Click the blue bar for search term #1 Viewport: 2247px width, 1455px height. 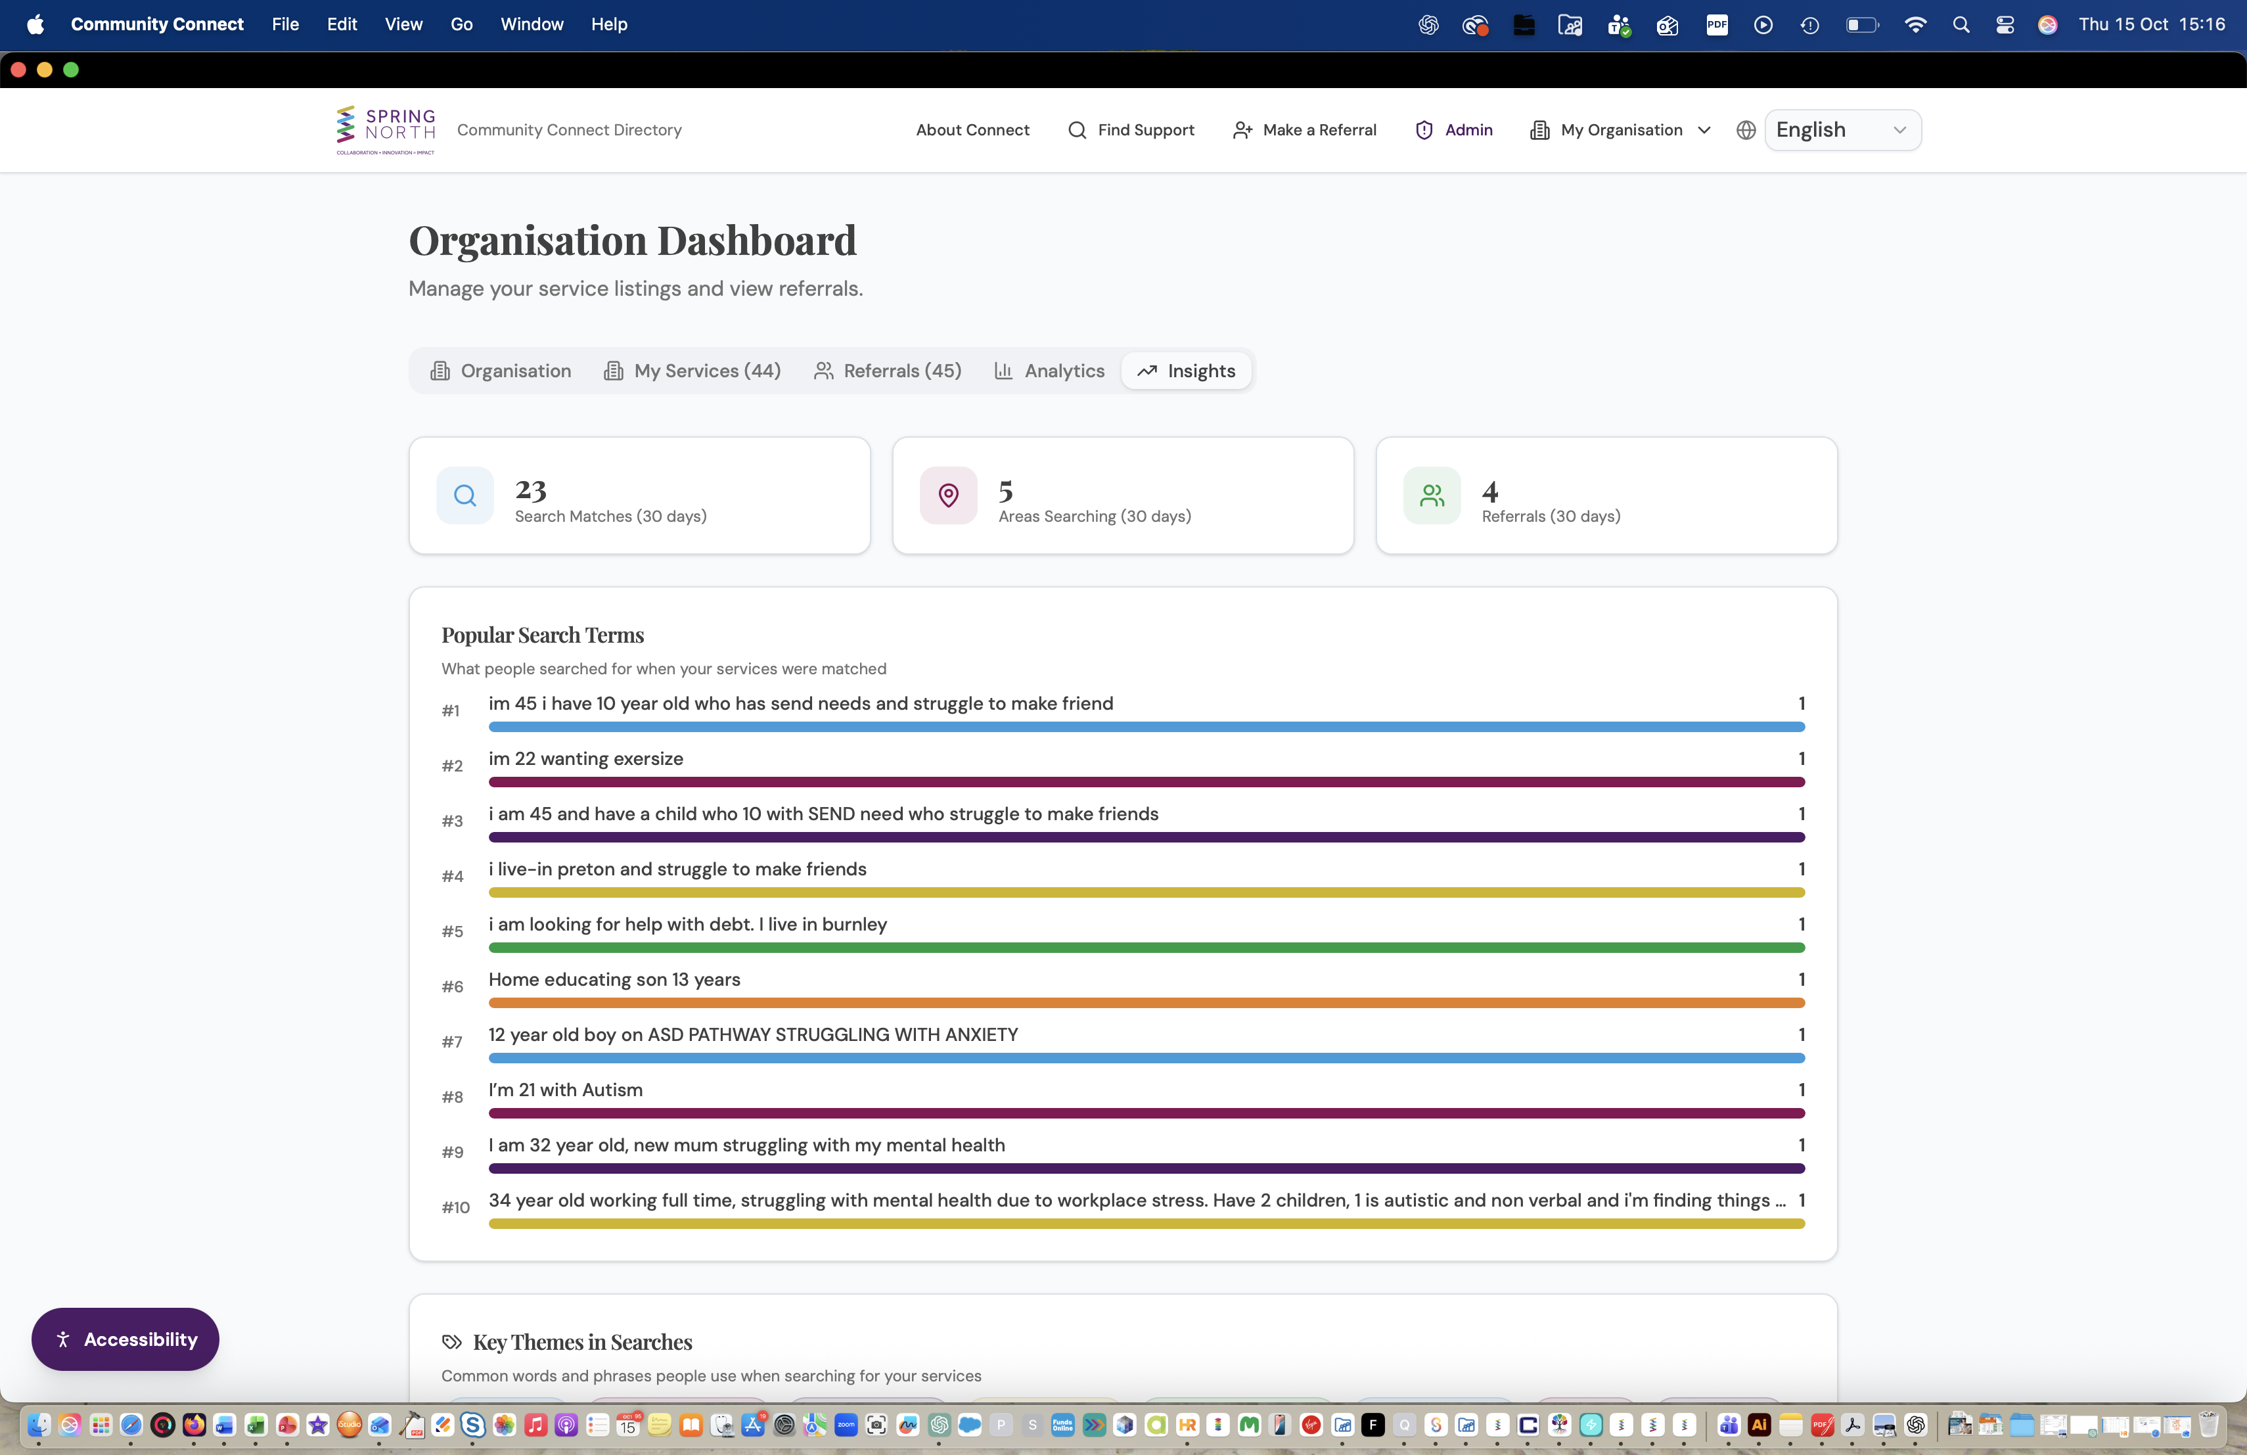coord(1146,727)
